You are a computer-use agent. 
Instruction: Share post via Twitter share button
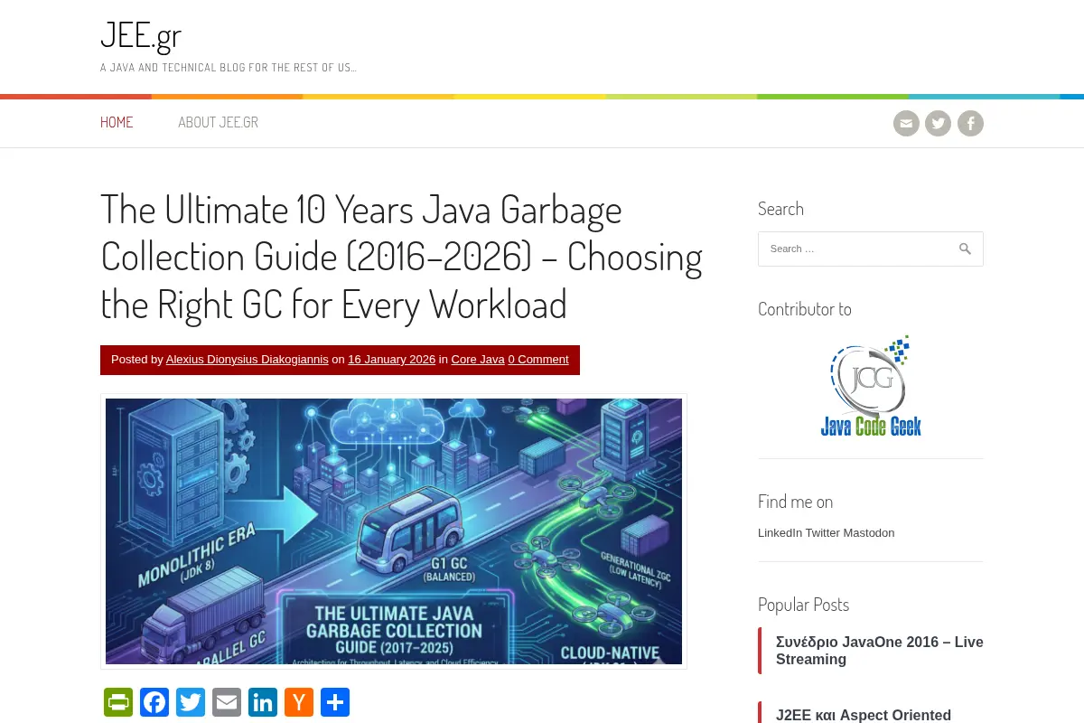pos(191,702)
